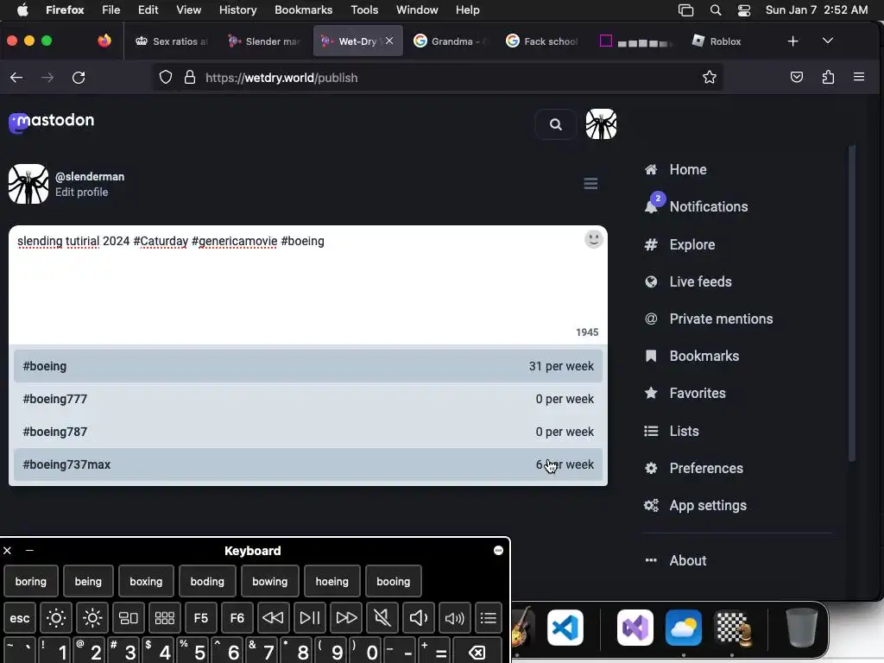Open the hamburger menu beside @slenderman

tap(590, 184)
